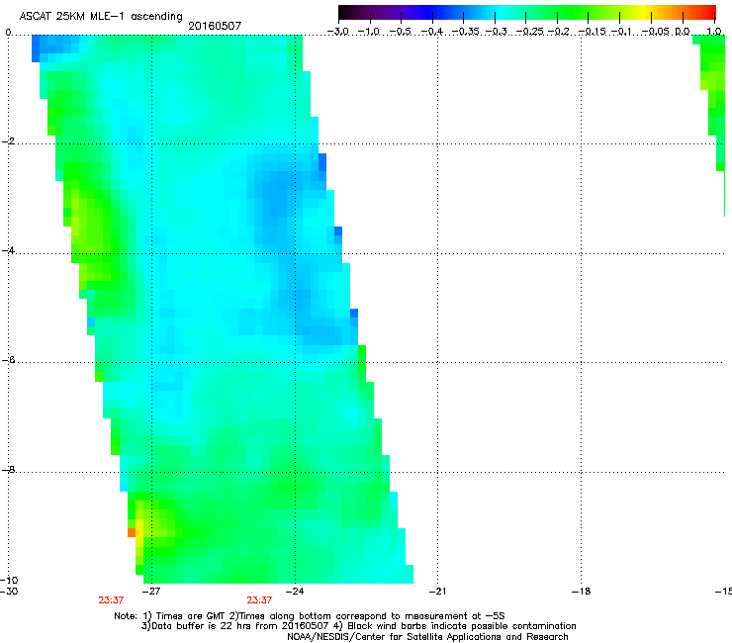Select the -0.5 color scale label
The height and width of the screenshot is (643, 732).
point(400,32)
